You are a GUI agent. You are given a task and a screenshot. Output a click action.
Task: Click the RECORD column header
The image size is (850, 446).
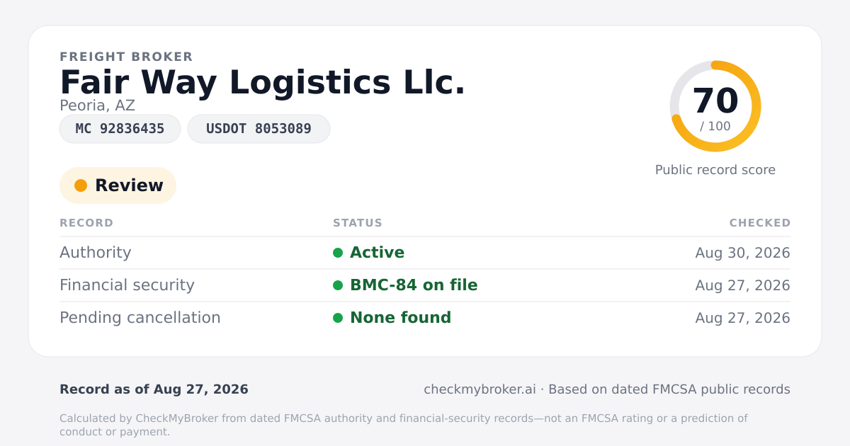[86, 223]
